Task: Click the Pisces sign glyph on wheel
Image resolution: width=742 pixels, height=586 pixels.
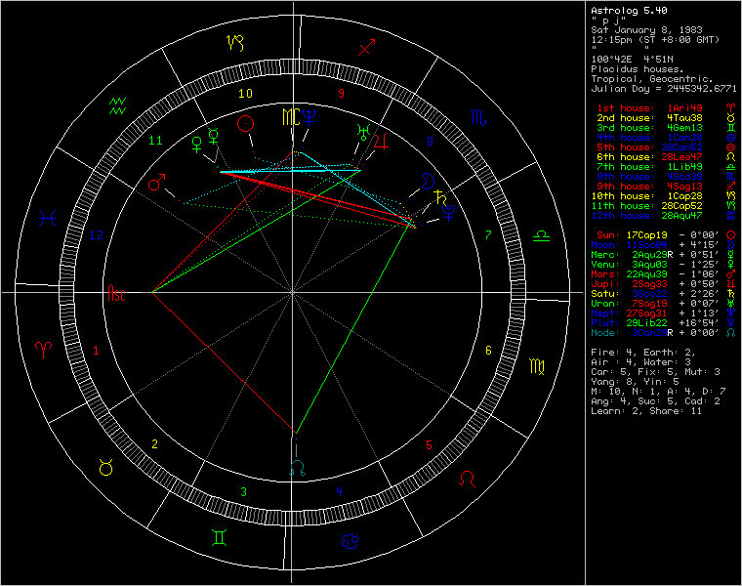Action: (47, 219)
